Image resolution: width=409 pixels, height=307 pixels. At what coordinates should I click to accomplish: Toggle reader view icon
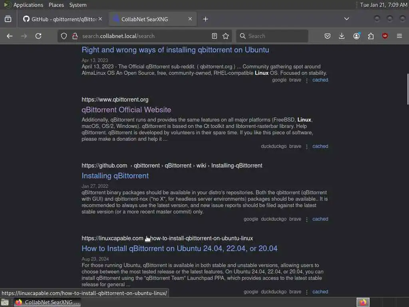pyautogui.click(x=214, y=36)
